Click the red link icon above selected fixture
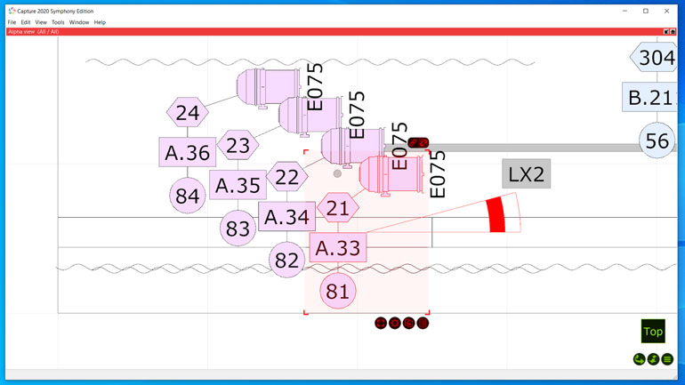Image resolution: width=685 pixels, height=385 pixels. point(418,142)
